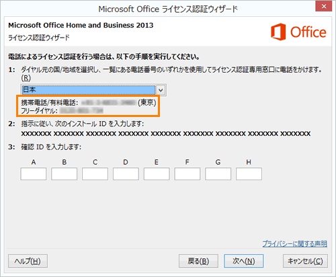Click the ヘルプ(H) button

[x=28, y=261]
